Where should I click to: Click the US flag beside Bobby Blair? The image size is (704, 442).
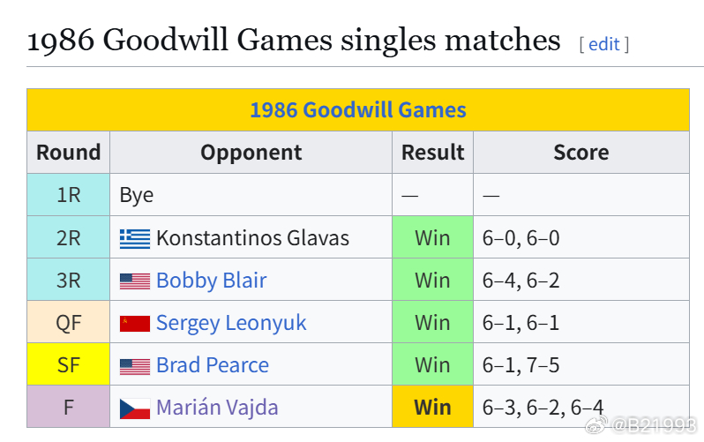(x=135, y=281)
